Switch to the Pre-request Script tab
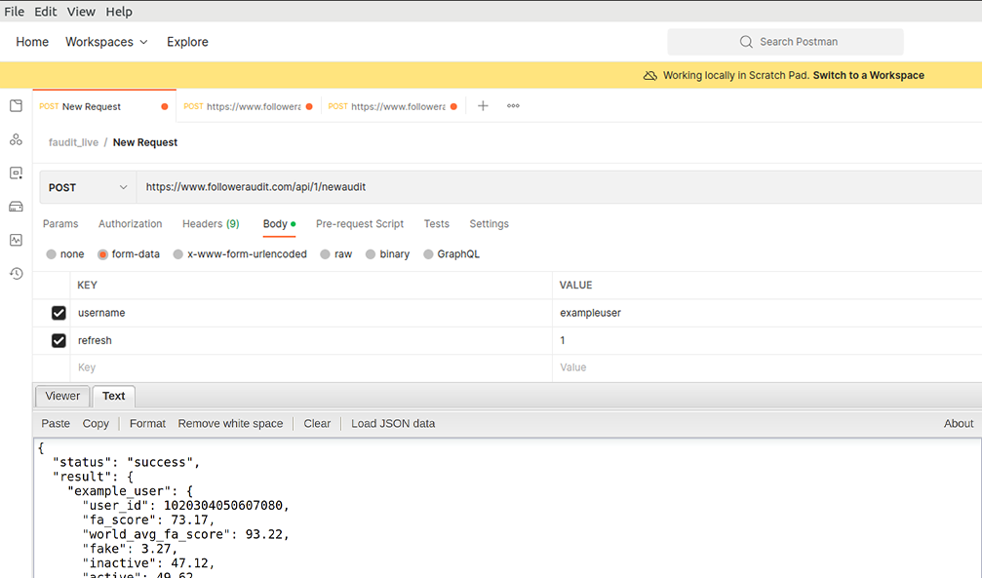The width and height of the screenshot is (982, 578). click(x=360, y=224)
